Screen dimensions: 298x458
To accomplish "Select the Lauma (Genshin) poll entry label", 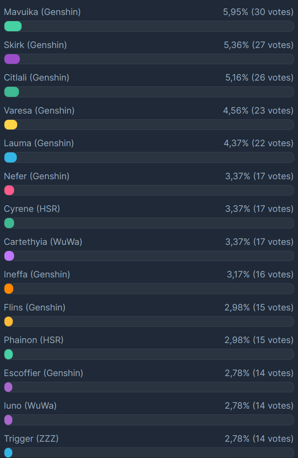I will coord(39,144).
